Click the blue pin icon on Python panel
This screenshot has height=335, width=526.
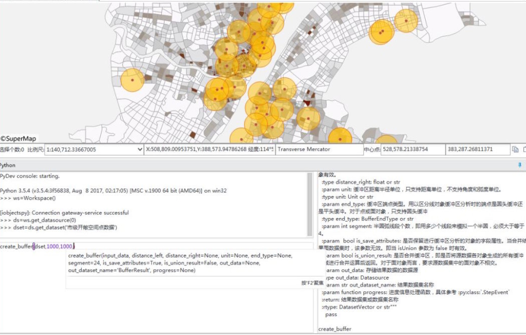pyautogui.click(x=520, y=165)
